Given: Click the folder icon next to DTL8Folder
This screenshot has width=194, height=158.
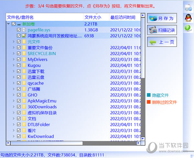Looking at the screenshot, I should pos(24,125).
